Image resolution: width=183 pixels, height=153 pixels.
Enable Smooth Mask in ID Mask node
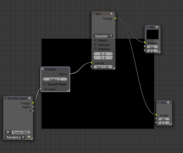[44, 84]
